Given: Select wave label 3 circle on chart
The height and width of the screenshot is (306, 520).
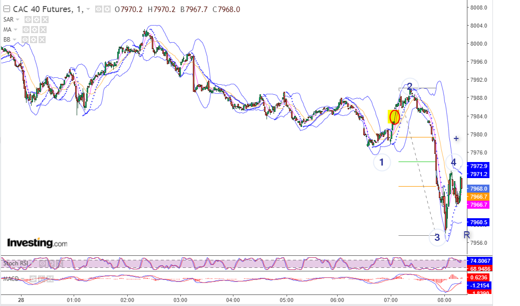Looking at the screenshot, I should [x=437, y=237].
